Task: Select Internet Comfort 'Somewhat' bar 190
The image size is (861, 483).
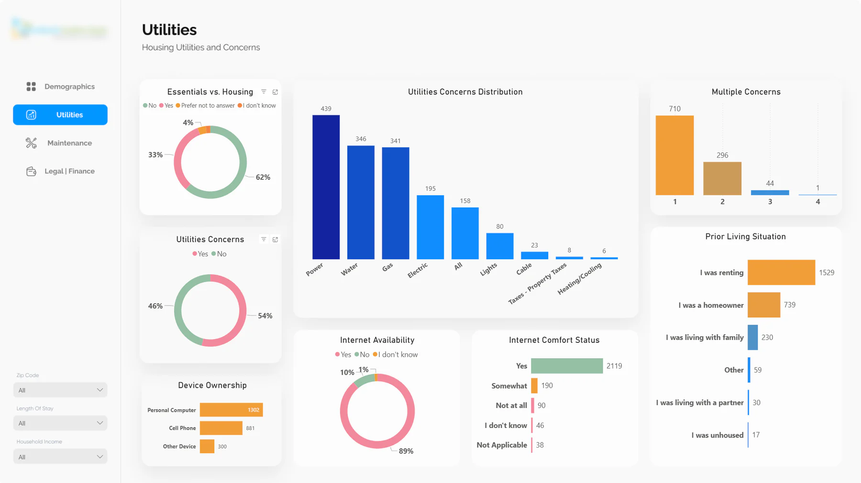Action: click(x=534, y=385)
